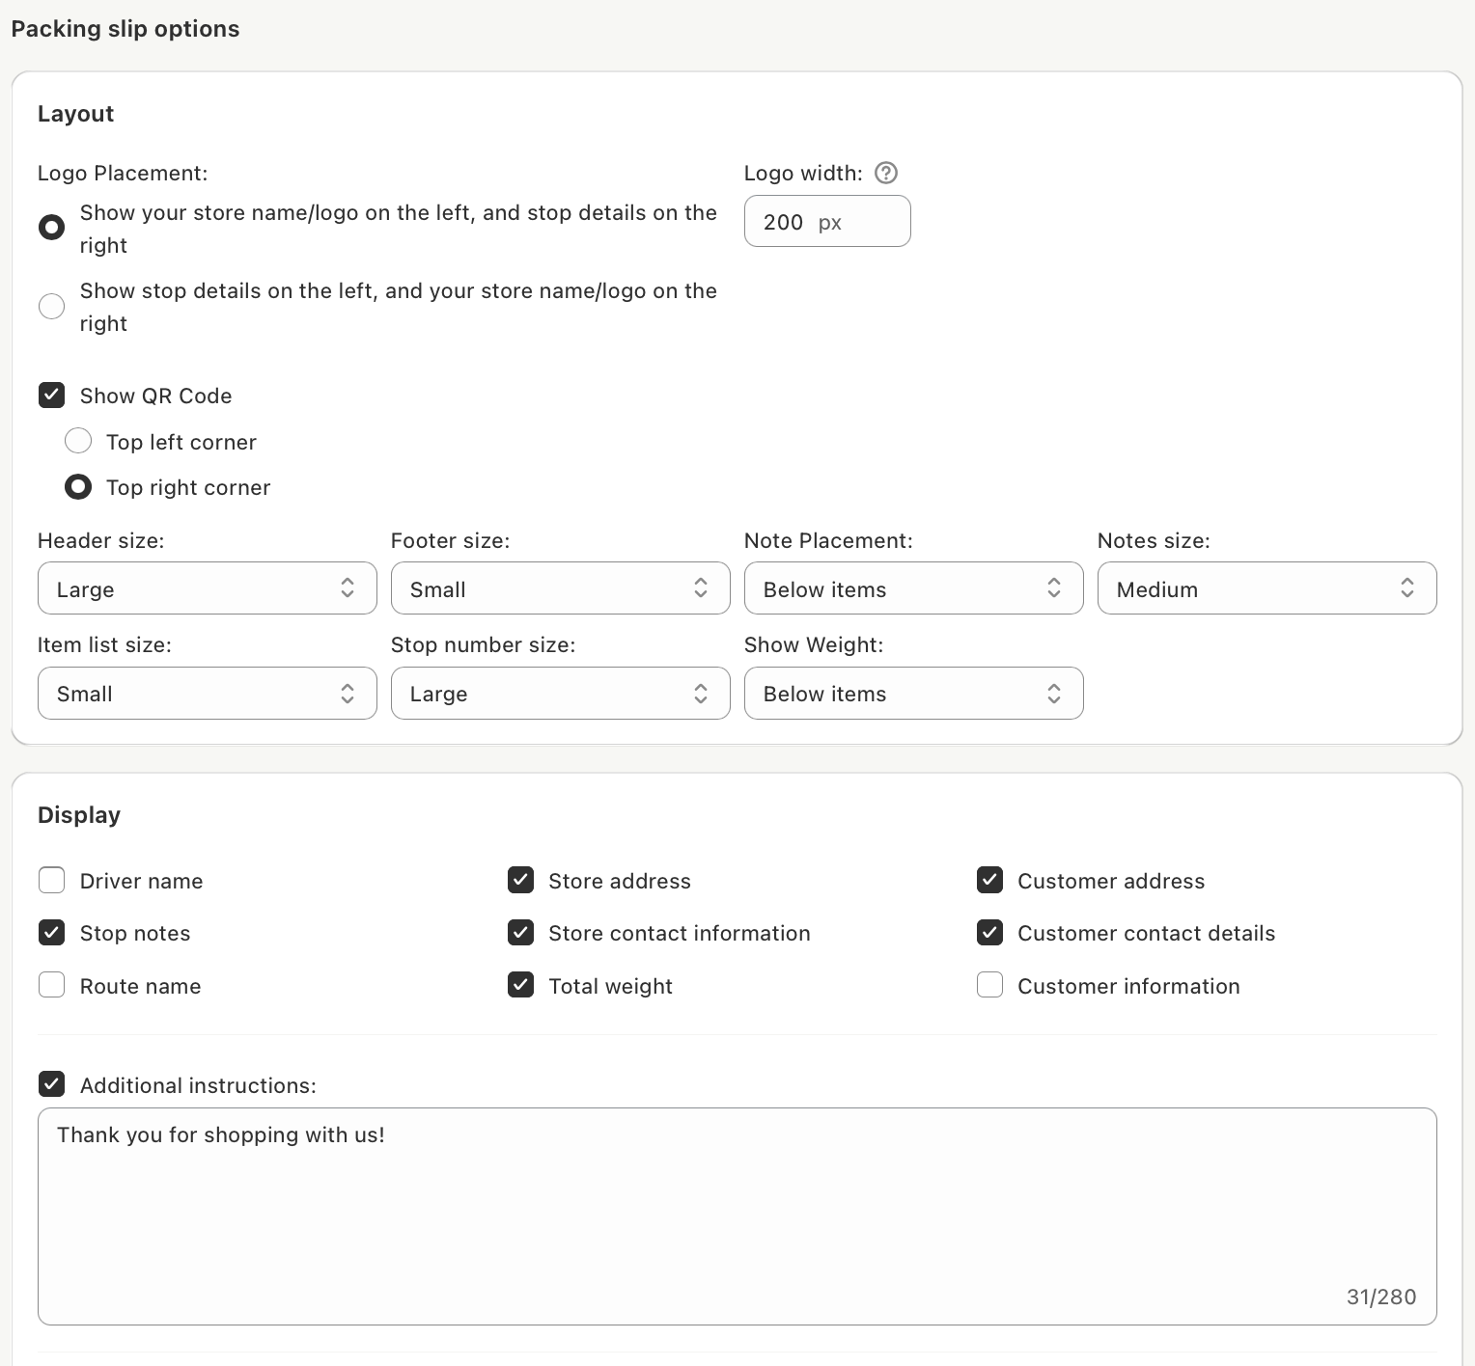Uncheck the Stop notes checkbox
This screenshot has height=1366, width=1475.
click(51, 933)
